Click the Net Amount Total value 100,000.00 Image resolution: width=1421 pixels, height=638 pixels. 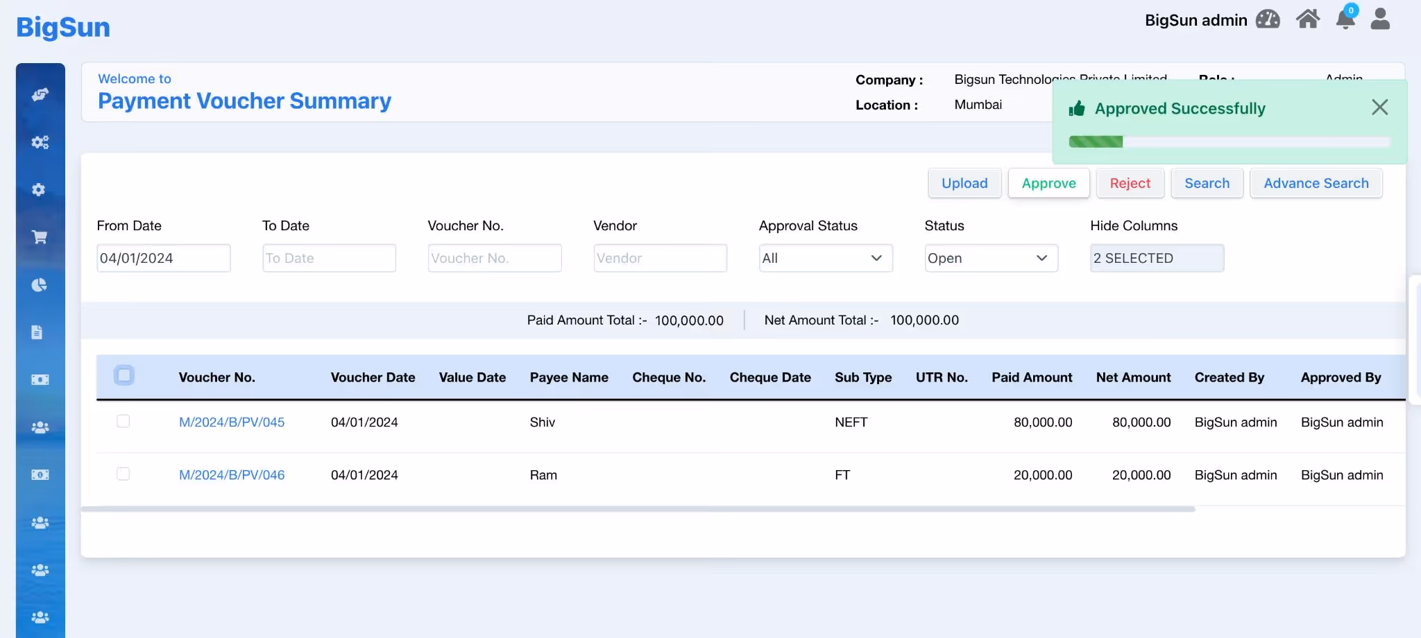924,320
